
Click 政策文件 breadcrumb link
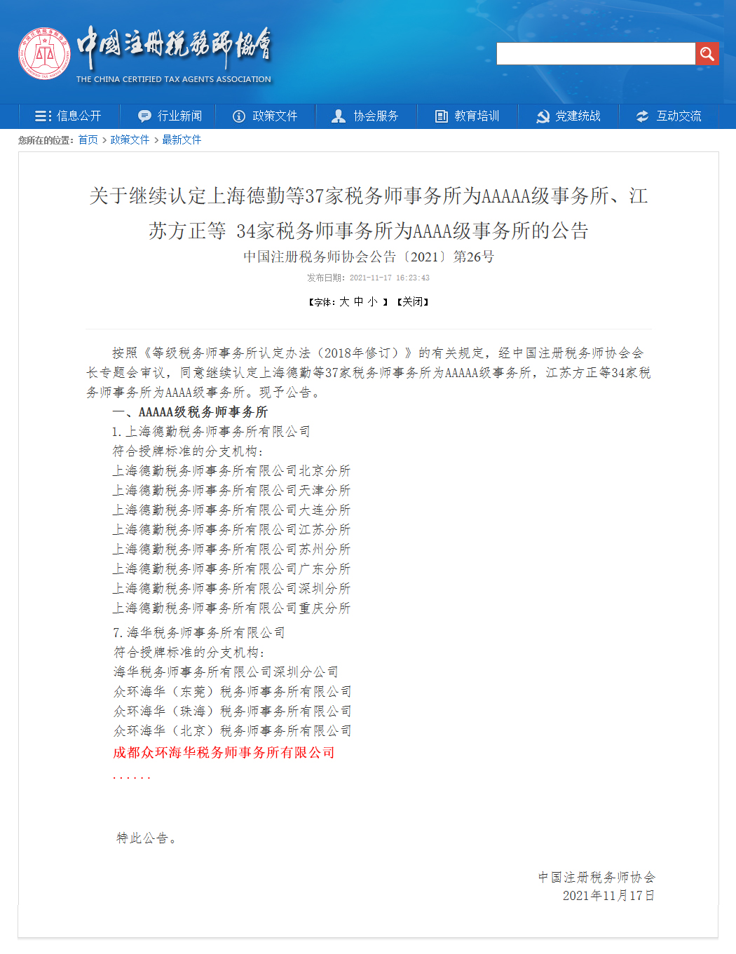tap(130, 140)
